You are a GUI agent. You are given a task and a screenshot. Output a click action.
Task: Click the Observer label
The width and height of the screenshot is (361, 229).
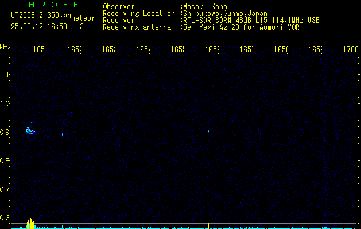pyautogui.click(x=119, y=7)
